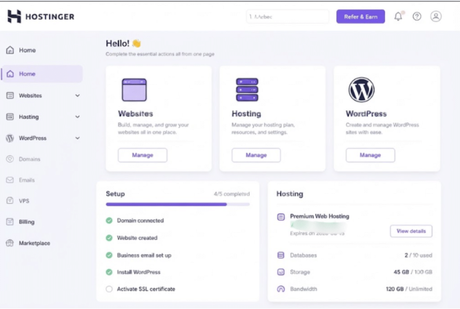Click the Storage icon in Hosting panel
460x309 pixels.
click(281, 272)
